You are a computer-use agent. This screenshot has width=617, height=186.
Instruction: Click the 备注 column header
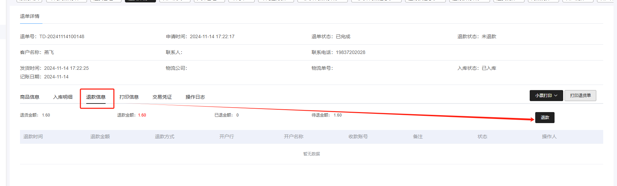pos(418,136)
